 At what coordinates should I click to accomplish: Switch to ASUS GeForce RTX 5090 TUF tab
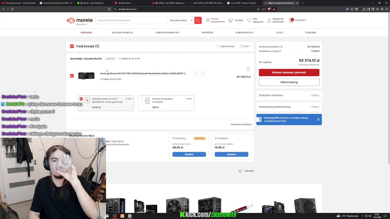(206, 3)
